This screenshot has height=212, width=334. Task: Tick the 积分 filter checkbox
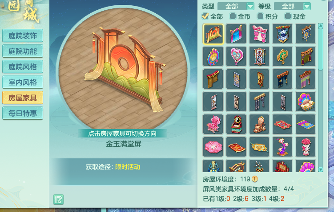point(260,16)
